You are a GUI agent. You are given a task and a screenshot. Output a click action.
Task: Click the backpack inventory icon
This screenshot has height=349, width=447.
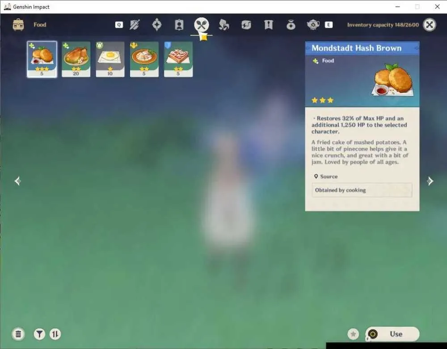coord(18,25)
